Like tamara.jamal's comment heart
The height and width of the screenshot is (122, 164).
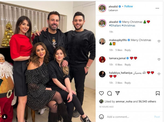tap(159, 59)
